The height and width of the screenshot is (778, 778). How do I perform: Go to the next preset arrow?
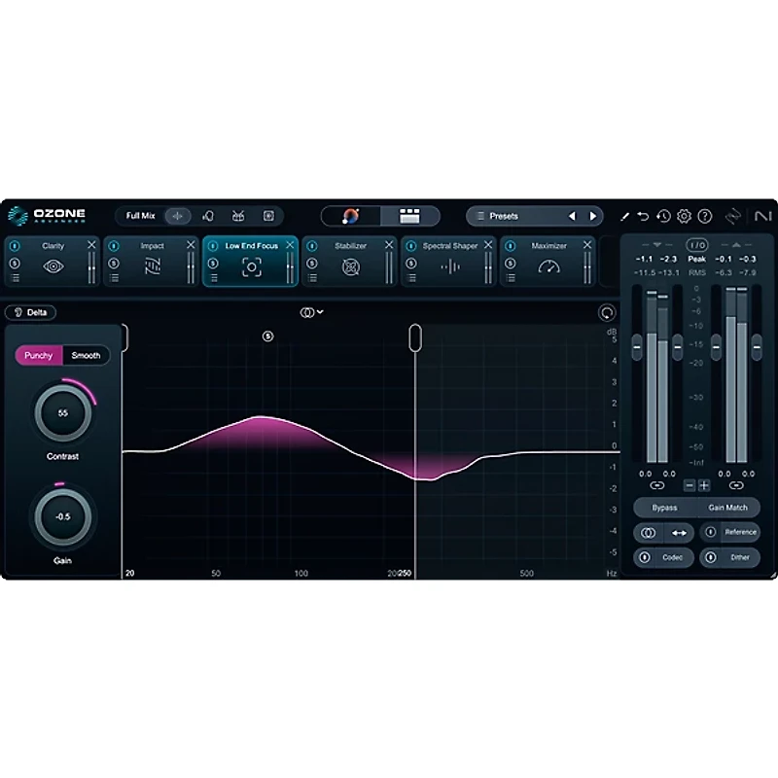[x=593, y=216]
